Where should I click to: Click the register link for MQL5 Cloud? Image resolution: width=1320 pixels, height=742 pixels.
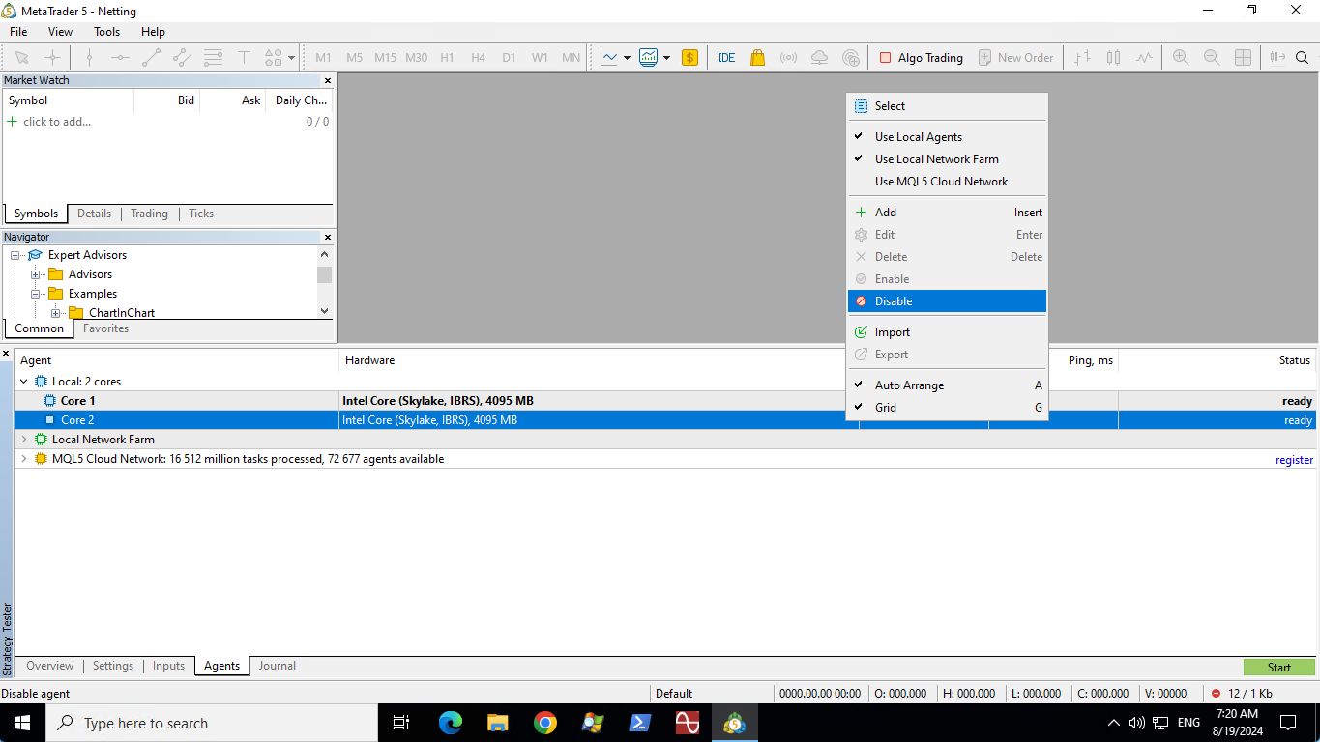tap(1294, 460)
